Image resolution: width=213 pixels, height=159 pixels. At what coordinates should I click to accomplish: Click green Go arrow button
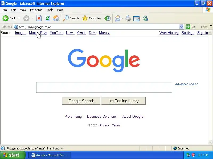click(188, 27)
